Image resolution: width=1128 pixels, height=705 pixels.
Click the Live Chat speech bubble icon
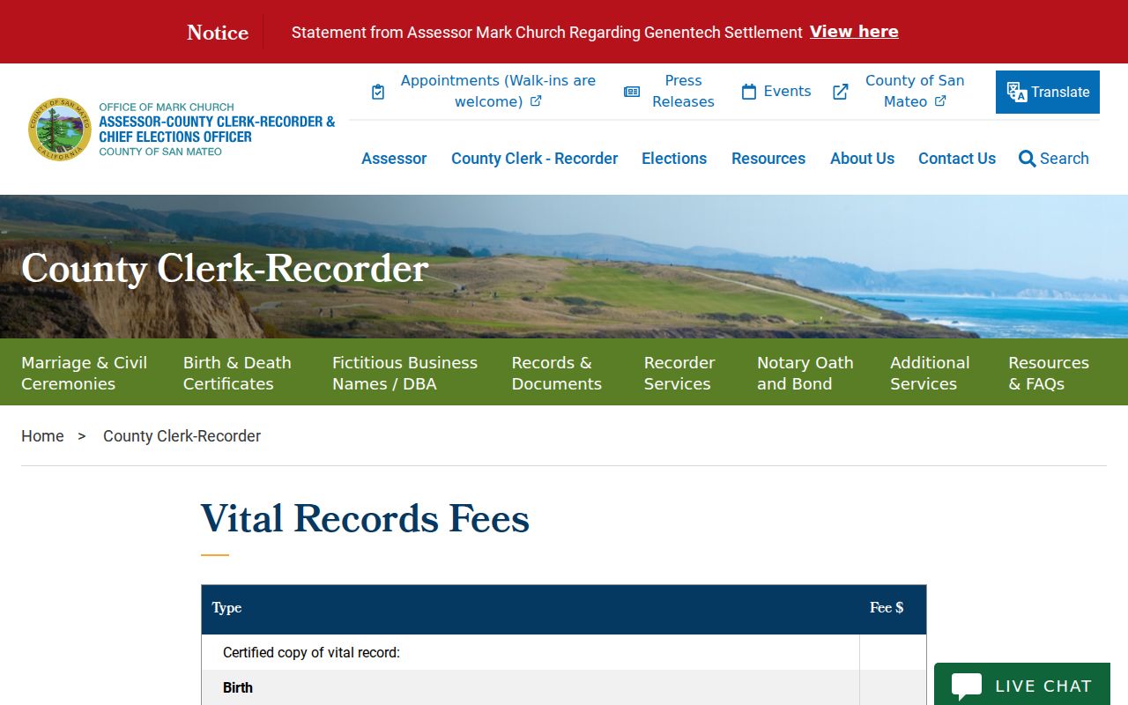click(967, 686)
